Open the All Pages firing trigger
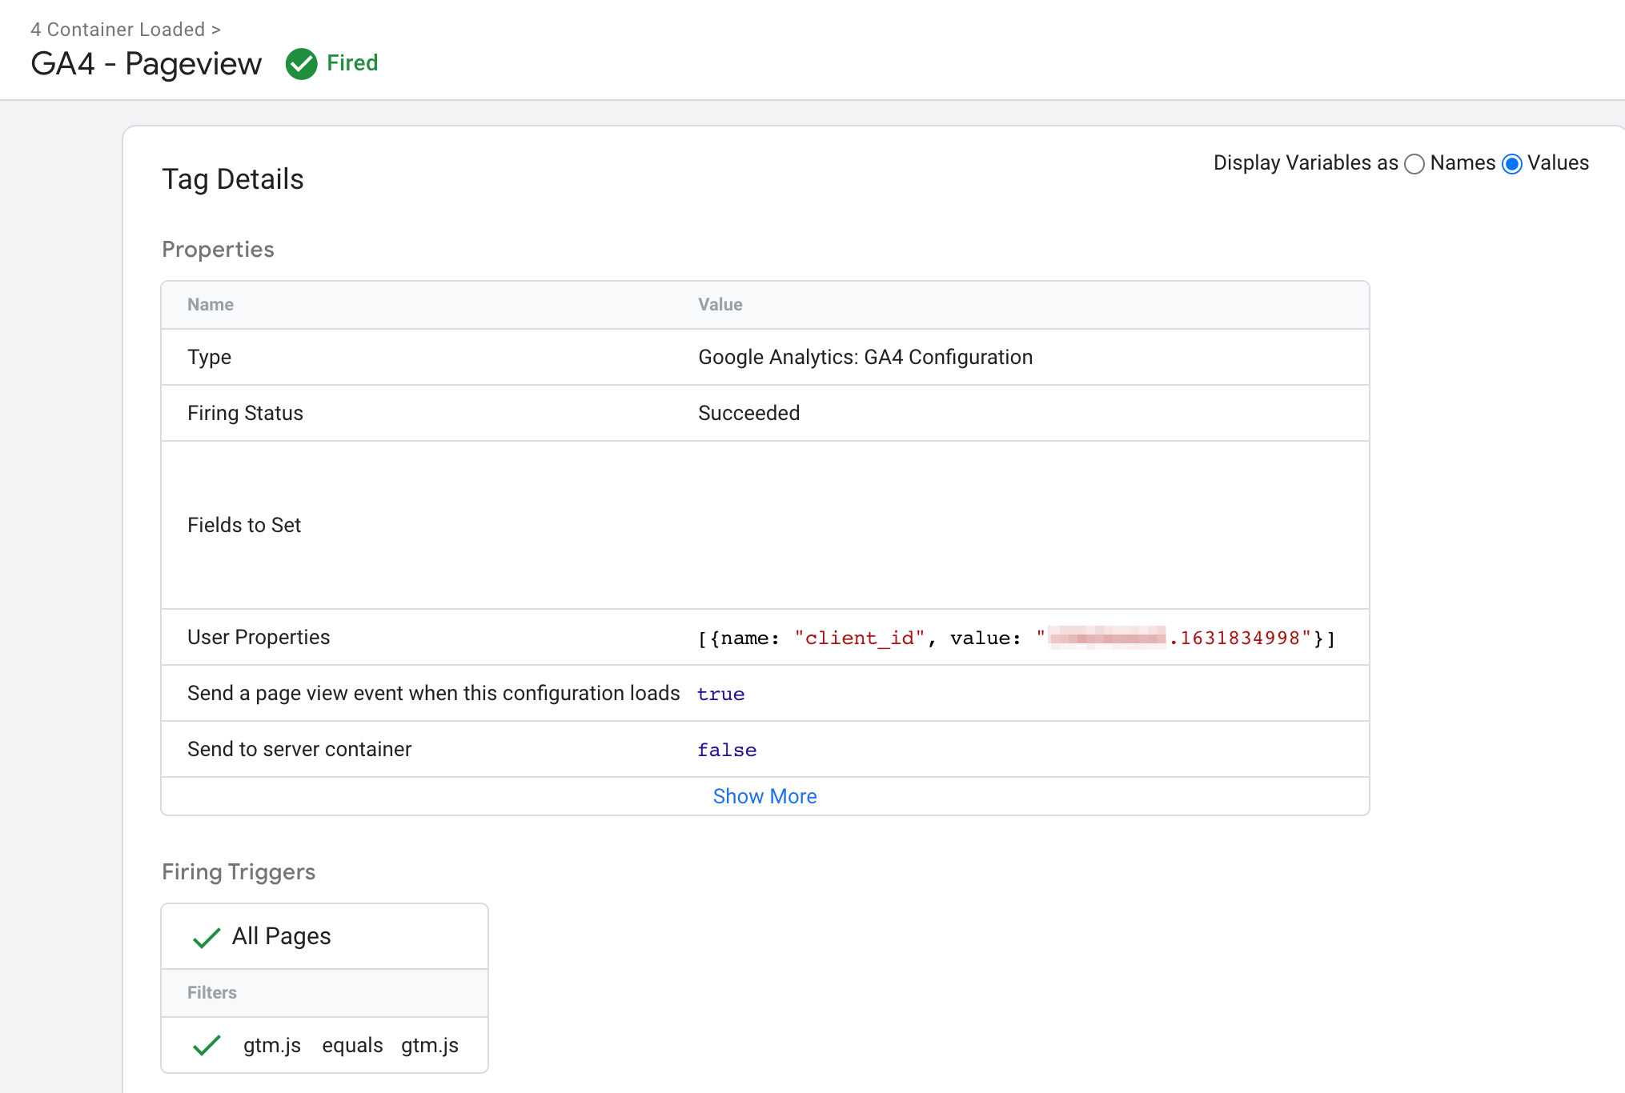 pyautogui.click(x=281, y=936)
